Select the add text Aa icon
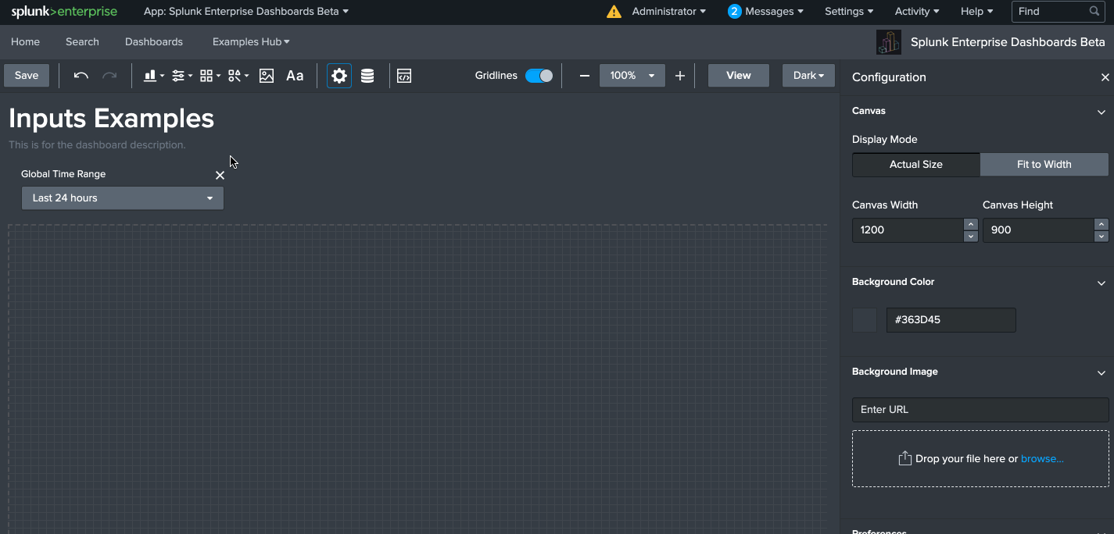The width and height of the screenshot is (1114, 534). [x=295, y=76]
